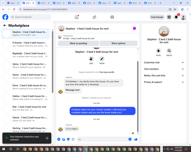Open the R Guenie conversation
Viewport: 191px width, 152px height.
click(x=26, y=44)
